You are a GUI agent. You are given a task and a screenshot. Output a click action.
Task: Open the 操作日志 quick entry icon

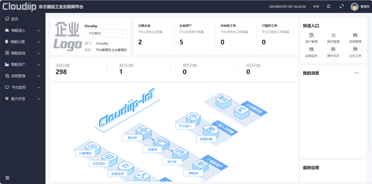point(333,49)
